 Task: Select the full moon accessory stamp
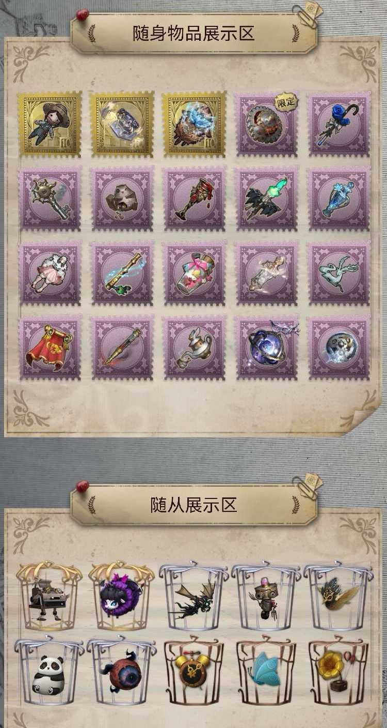pos(338,347)
